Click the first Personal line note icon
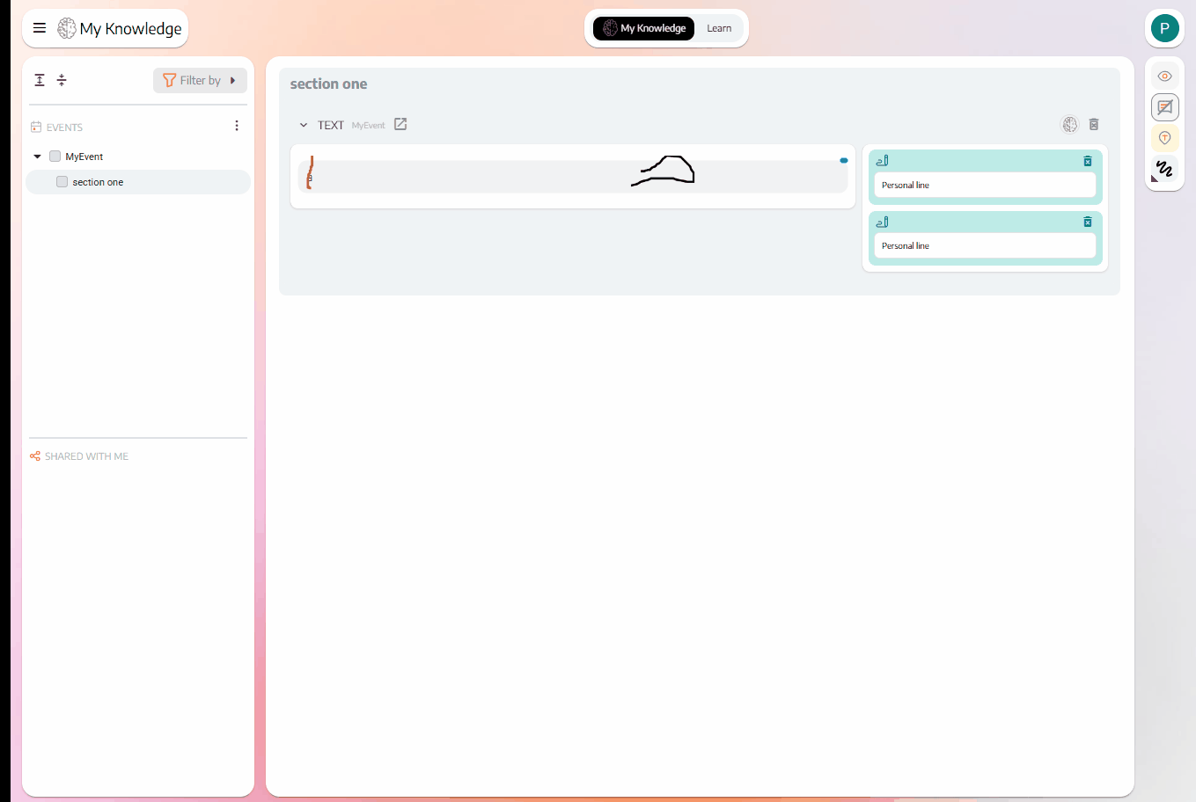Viewport: 1196px width, 802px height. pyautogui.click(x=882, y=161)
